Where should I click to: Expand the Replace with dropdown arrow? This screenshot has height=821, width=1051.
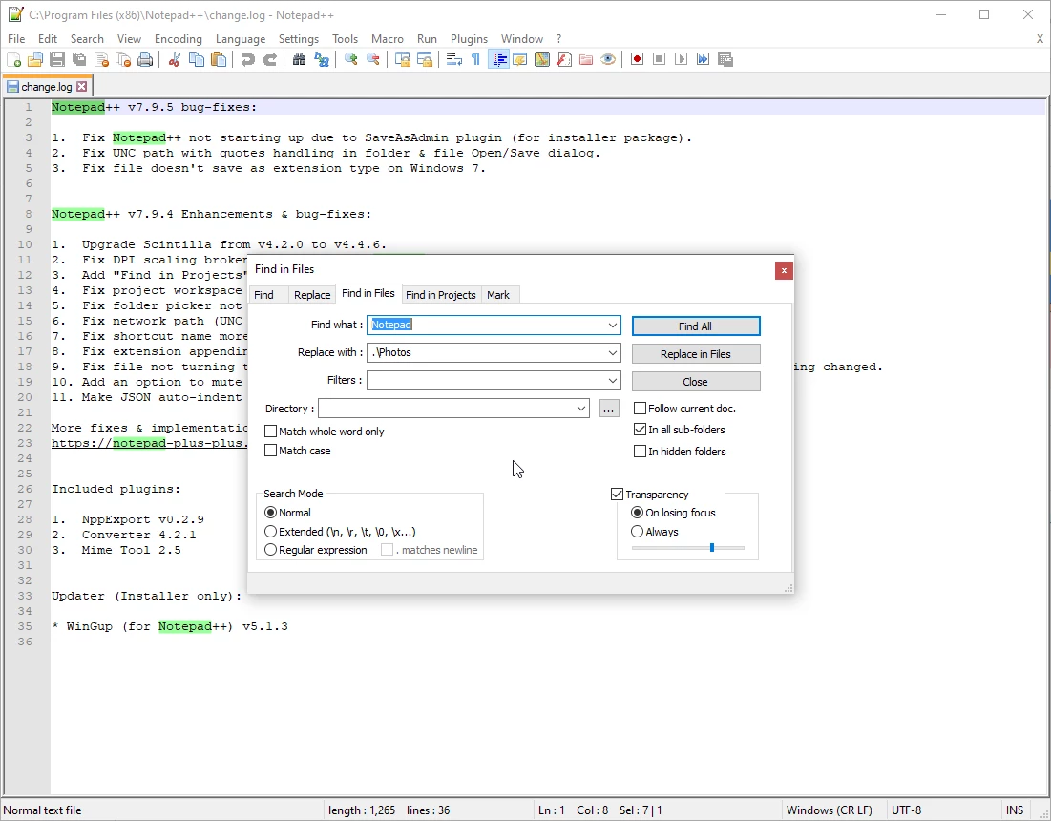pyautogui.click(x=612, y=352)
